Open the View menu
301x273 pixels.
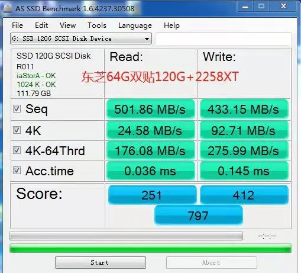pos(68,25)
